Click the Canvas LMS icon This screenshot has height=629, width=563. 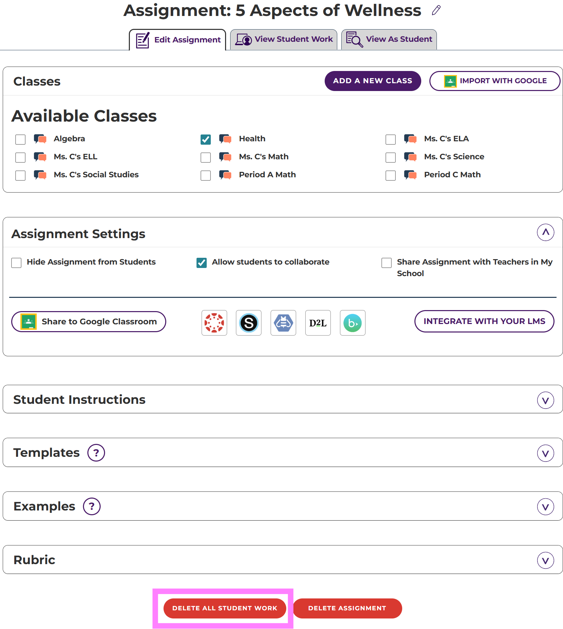coord(214,323)
